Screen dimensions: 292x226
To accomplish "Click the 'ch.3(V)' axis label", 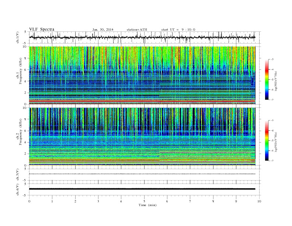I will point(18,175).
